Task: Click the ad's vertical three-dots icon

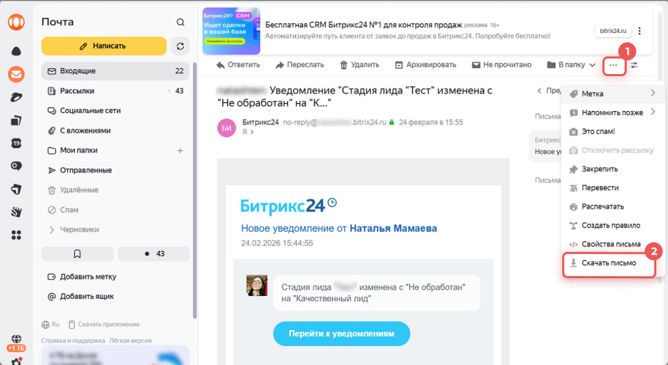Action: tap(640, 31)
